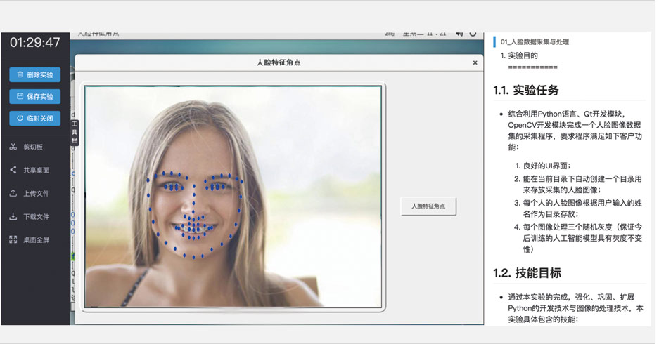Image resolution: width=659 pixels, height=344 pixels.
Task: Click the 下载文件 download icon
Action: click(13, 216)
